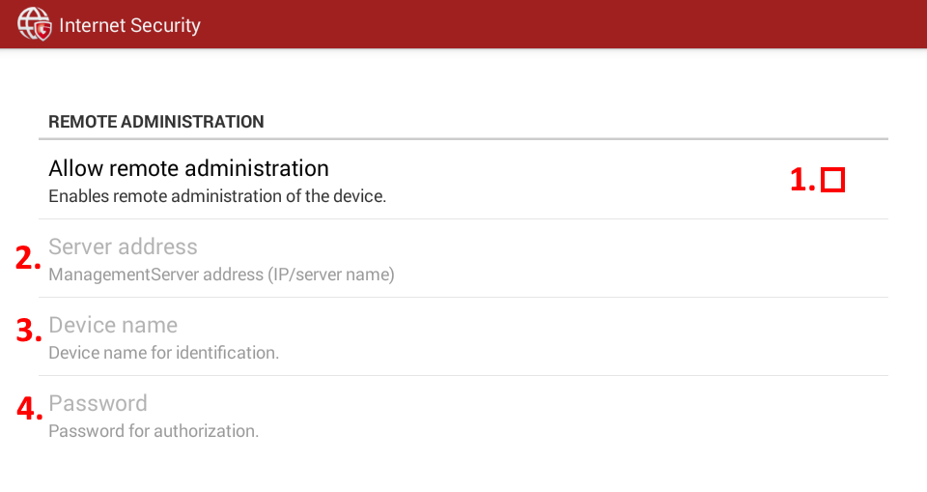Tap the 'Device name for identification' subtitle
This screenshot has height=492, width=927.
(163, 353)
